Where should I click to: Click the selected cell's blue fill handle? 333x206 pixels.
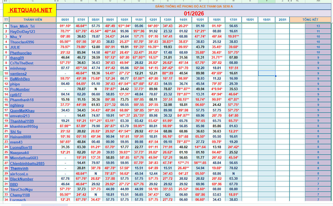tap(275, 76)
